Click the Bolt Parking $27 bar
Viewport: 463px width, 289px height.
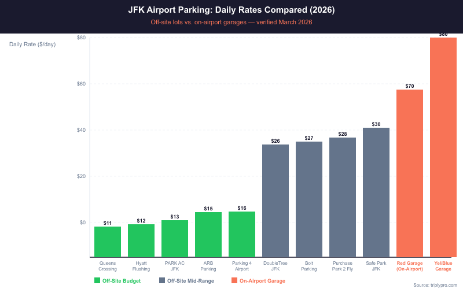309,199
